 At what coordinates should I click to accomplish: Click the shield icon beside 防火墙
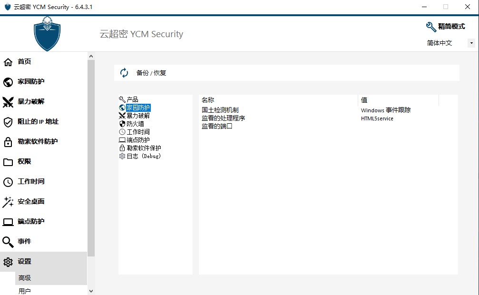click(x=122, y=124)
